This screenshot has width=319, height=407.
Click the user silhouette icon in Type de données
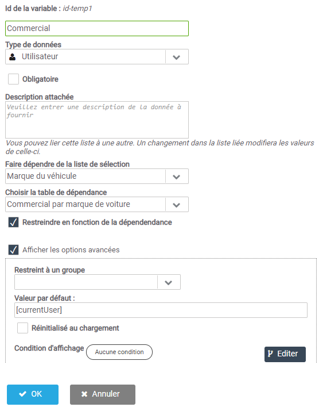coord(12,56)
